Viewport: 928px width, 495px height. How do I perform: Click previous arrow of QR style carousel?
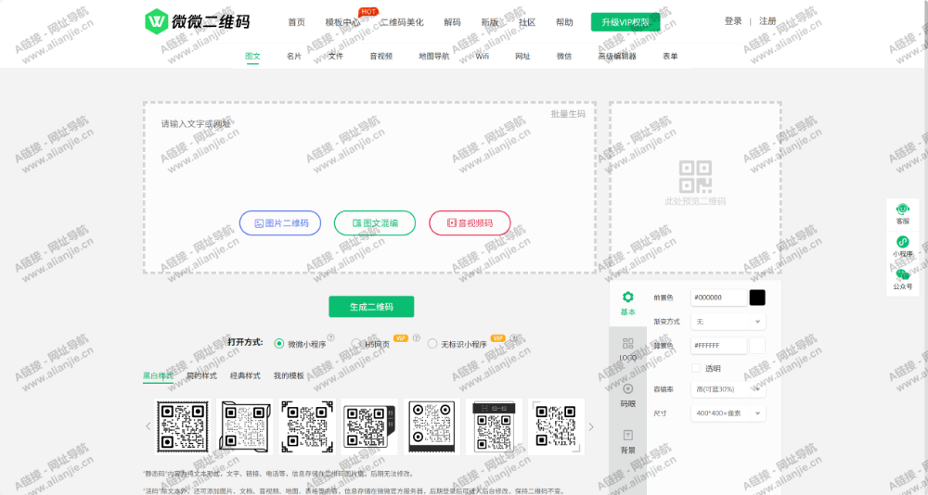tap(148, 425)
